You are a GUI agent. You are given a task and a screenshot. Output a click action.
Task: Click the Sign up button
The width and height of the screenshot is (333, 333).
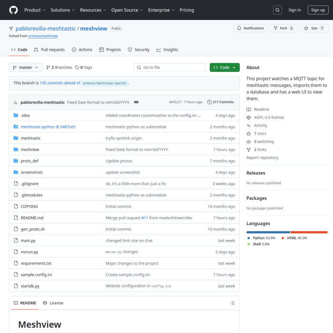click(x=317, y=10)
